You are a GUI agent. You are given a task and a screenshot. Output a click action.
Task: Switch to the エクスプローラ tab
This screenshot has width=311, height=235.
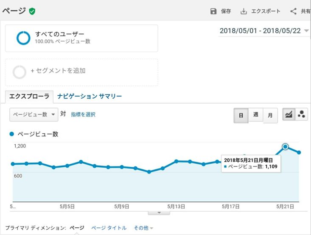point(29,97)
